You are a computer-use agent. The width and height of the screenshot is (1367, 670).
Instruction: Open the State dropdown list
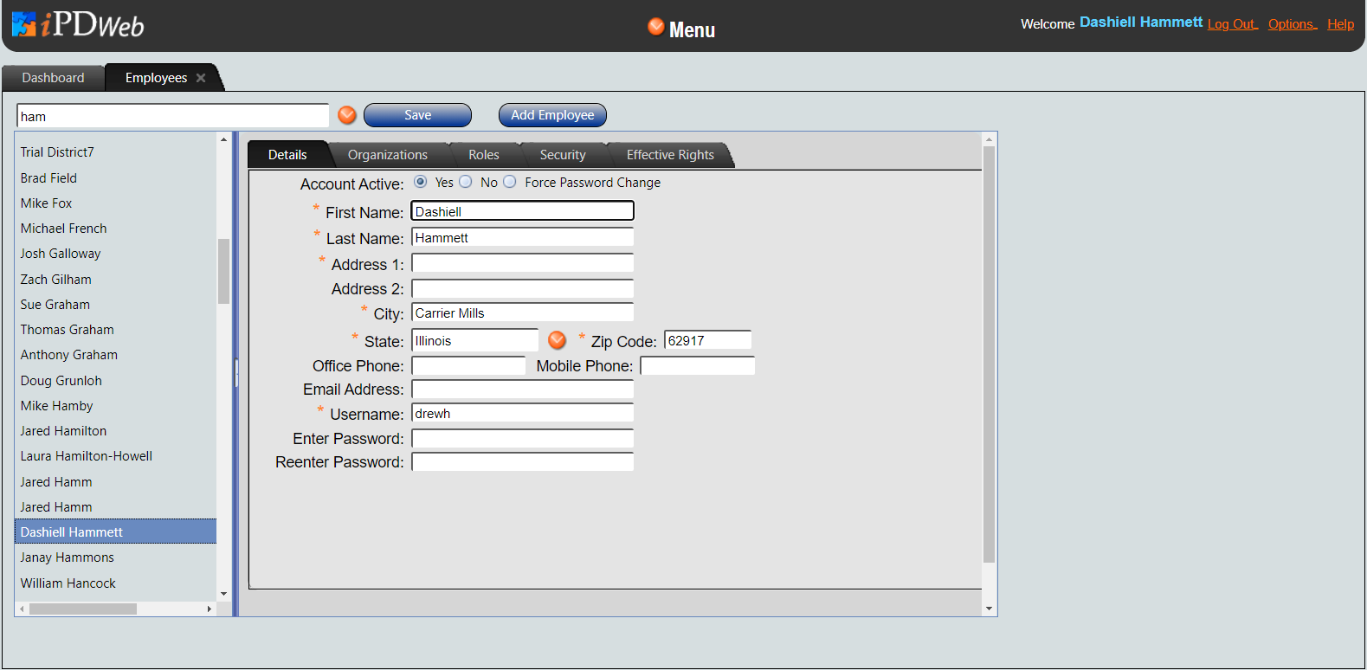click(558, 340)
